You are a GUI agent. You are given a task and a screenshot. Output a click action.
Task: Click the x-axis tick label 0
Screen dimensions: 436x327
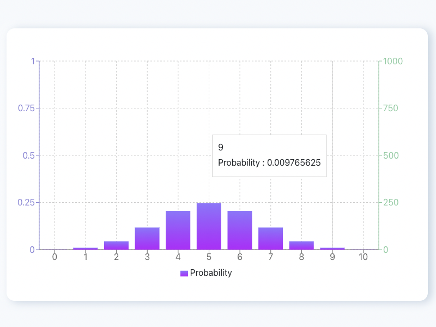[55, 257]
